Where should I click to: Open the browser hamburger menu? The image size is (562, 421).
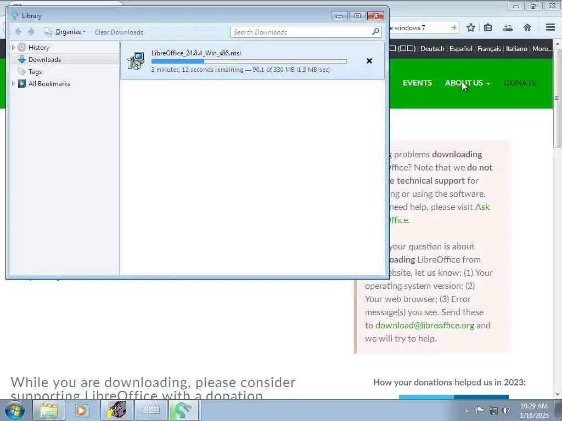point(550,27)
